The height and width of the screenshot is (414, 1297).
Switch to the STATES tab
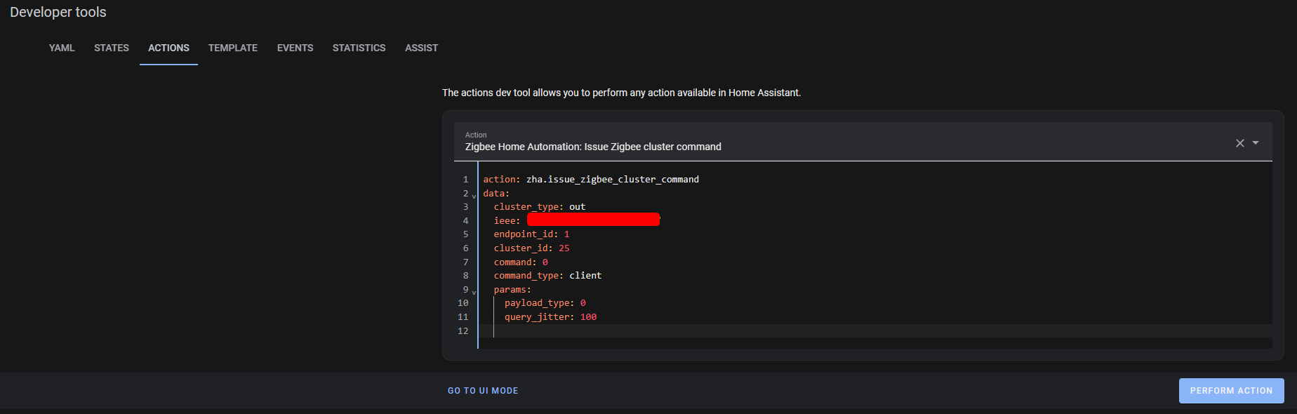click(x=112, y=48)
